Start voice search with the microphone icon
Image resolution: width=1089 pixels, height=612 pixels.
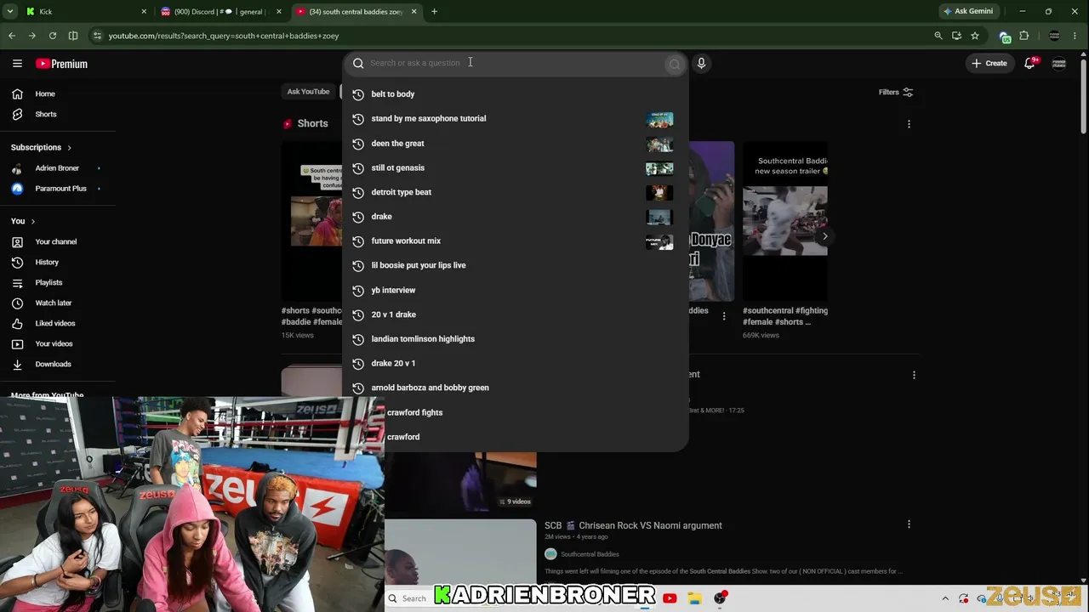(701, 63)
